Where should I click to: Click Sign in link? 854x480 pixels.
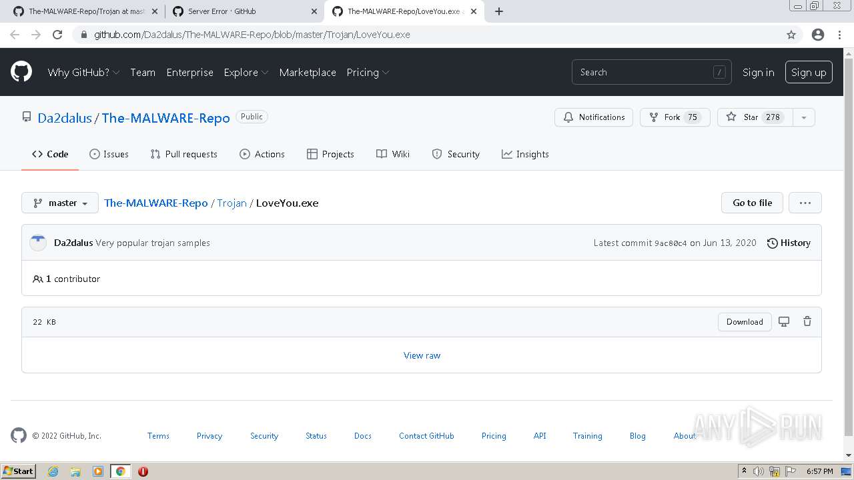click(759, 72)
